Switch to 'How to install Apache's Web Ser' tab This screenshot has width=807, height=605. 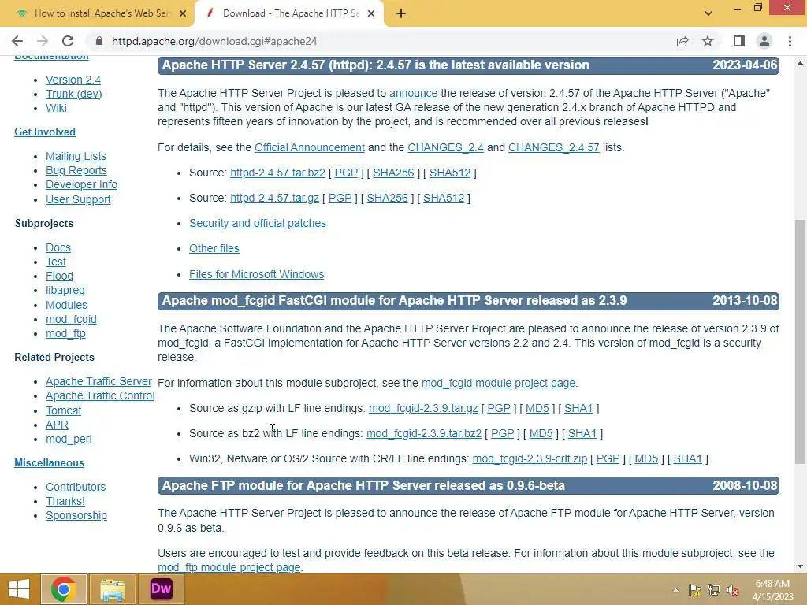click(101, 13)
